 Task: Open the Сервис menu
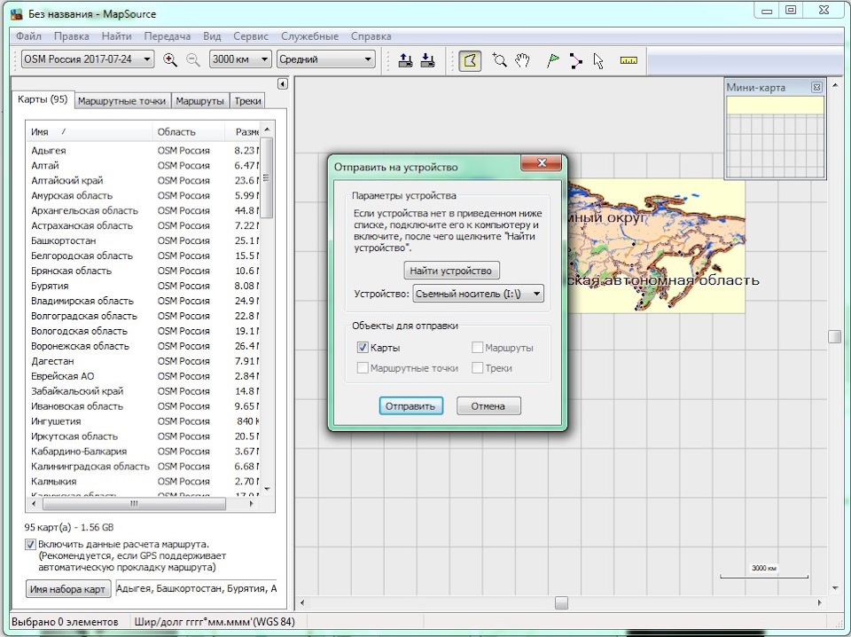[x=251, y=36]
